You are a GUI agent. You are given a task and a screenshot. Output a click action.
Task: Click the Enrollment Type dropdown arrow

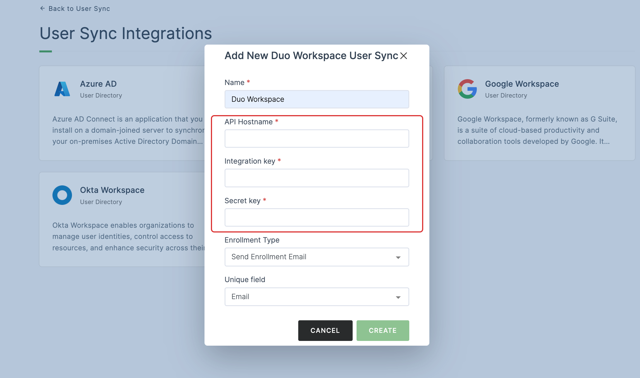(x=398, y=258)
